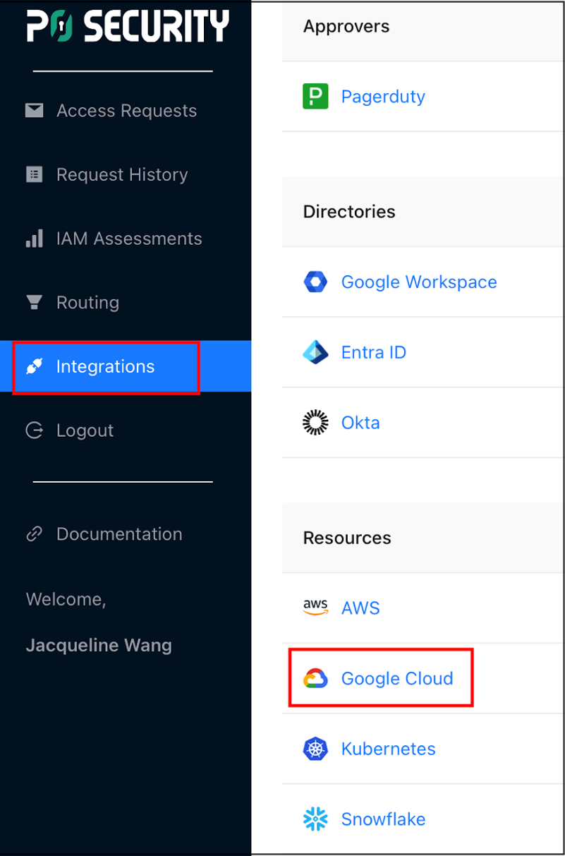Viewport: 565px width, 856px height.
Task: Select the Pagerduty approver link
Action: click(383, 96)
